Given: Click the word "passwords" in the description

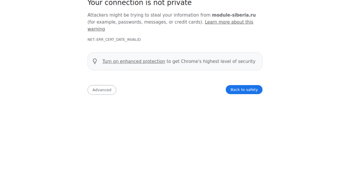Looking at the screenshot, I should [130, 22].
